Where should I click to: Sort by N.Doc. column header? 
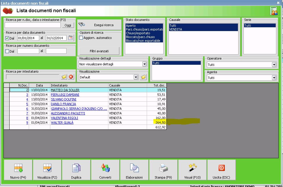click(x=19, y=85)
